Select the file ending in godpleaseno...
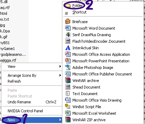 pos(13,54)
